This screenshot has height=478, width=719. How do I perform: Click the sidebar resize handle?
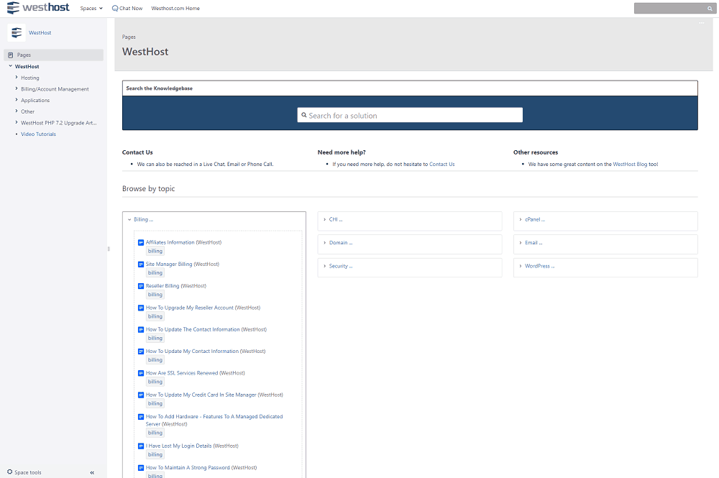point(109,249)
